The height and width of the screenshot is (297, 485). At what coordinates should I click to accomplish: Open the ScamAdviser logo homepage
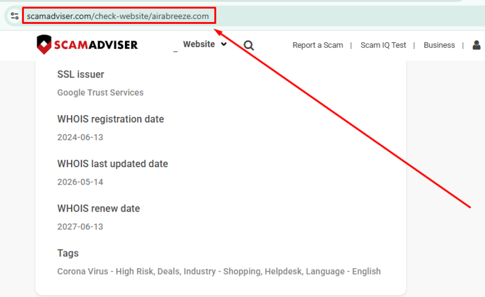pyautogui.click(x=87, y=44)
